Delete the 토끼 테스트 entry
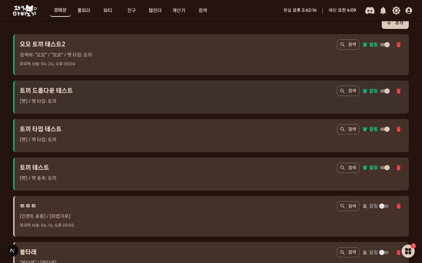Image resolution: width=422 pixels, height=263 pixels. [399, 168]
